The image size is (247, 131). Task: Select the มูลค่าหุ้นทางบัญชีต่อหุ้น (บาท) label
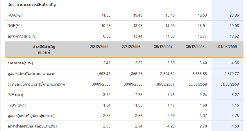coord(31,116)
